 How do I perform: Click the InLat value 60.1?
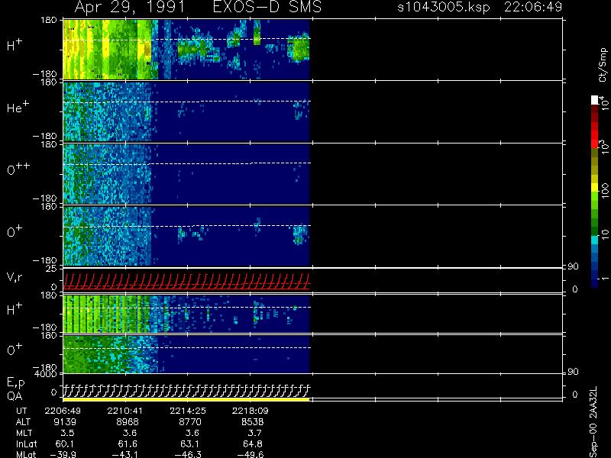tap(65, 444)
